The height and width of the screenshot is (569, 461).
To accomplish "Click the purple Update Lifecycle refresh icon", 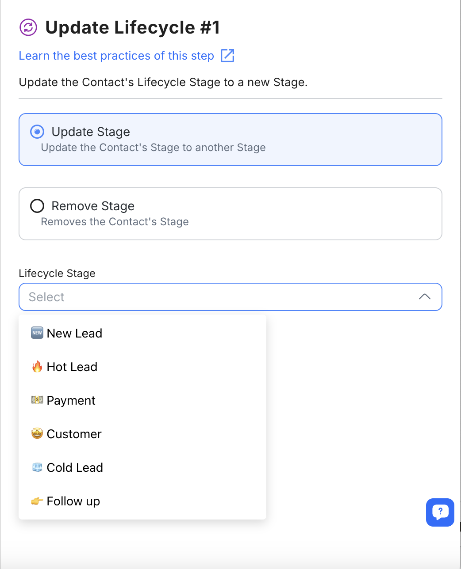I will click(x=28, y=27).
